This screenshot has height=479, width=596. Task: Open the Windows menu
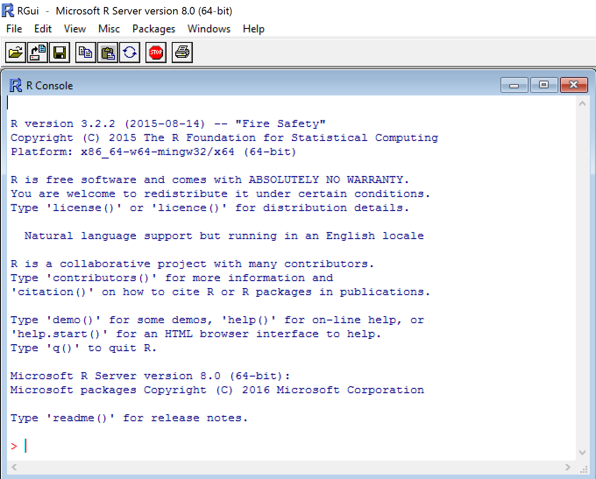[209, 29]
